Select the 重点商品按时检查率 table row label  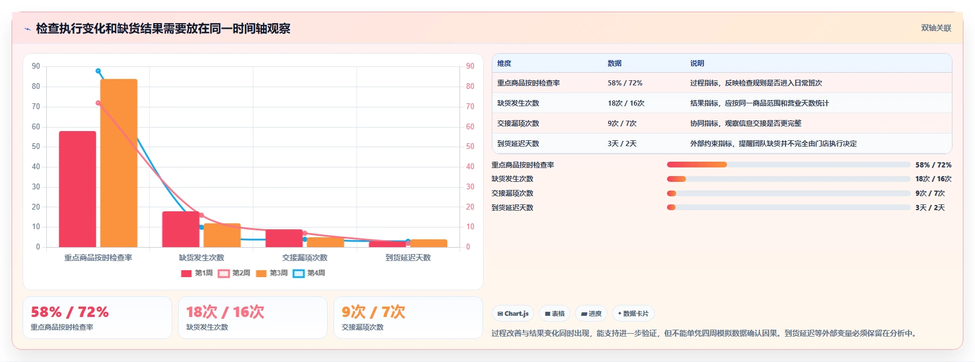click(x=528, y=83)
